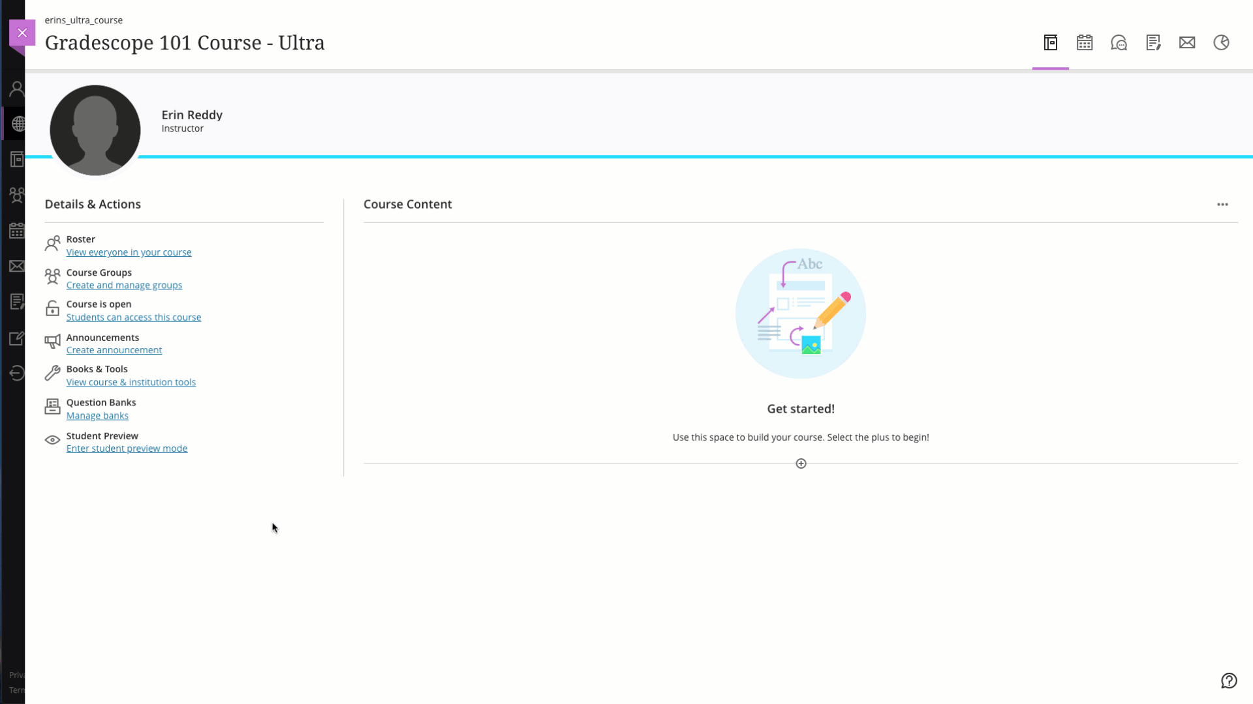Image resolution: width=1253 pixels, height=704 pixels.
Task: Select the Institution globe icon in the sidebar
Action: [x=18, y=124]
